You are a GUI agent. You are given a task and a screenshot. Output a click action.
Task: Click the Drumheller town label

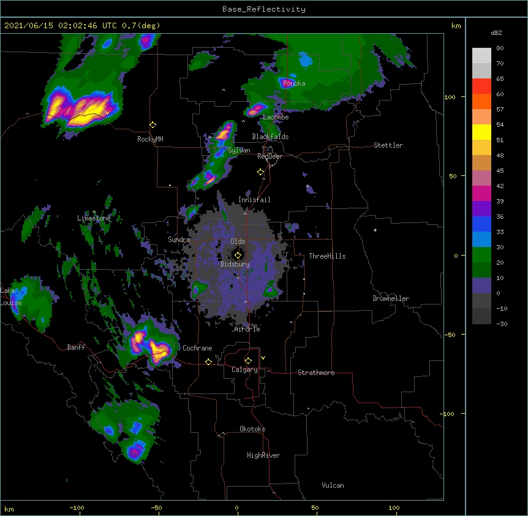point(391,298)
